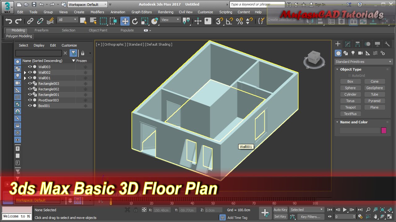This screenshot has height=222, width=396.
Task: Open the selection filter All dropdown
Action: coord(67,20)
